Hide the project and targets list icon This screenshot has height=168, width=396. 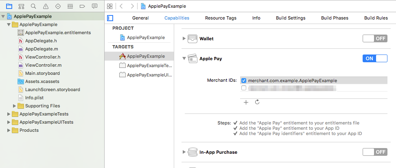(x=110, y=18)
